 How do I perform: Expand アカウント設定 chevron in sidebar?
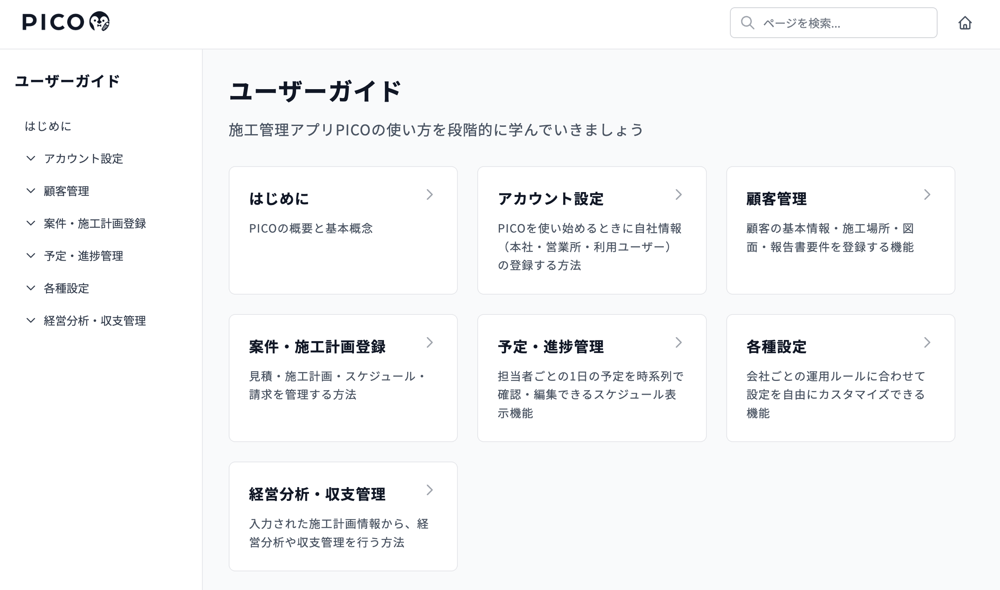tap(31, 158)
